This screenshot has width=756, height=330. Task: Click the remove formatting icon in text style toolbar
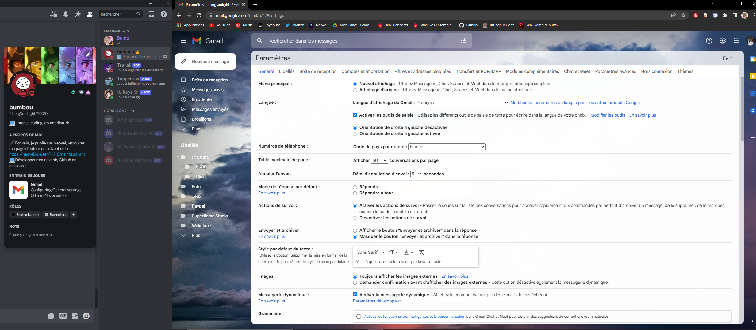421,252
